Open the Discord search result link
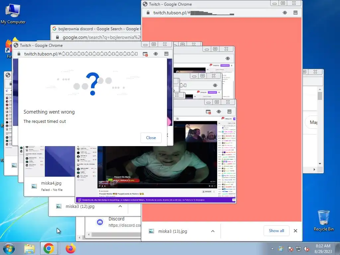 pyautogui.click(x=117, y=219)
